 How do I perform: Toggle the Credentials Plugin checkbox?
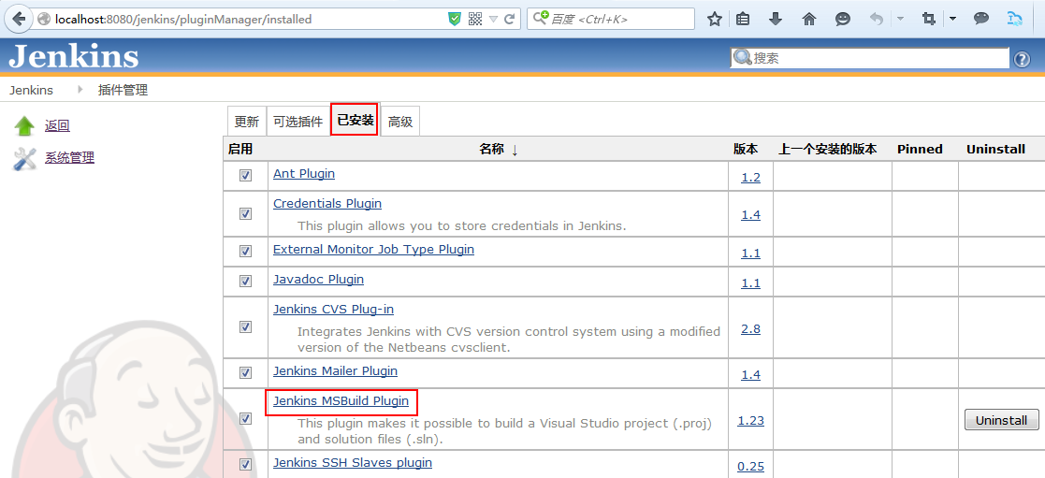[x=245, y=214]
